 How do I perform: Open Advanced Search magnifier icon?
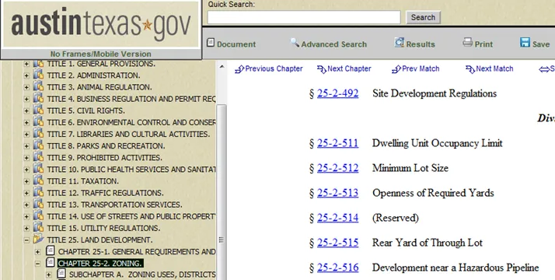pos(295,43)
